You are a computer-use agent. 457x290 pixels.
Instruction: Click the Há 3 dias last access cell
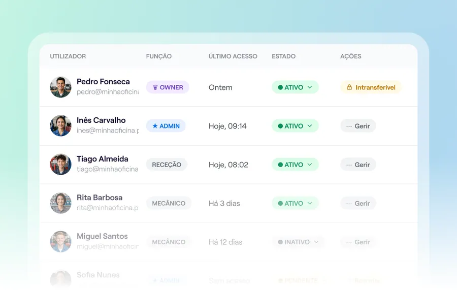224,204
